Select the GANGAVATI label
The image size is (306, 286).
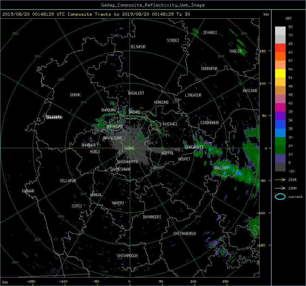(194, 147)
